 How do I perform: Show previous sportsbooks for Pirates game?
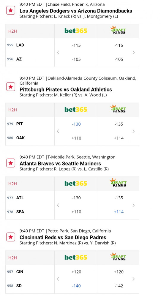coord(58,131)
